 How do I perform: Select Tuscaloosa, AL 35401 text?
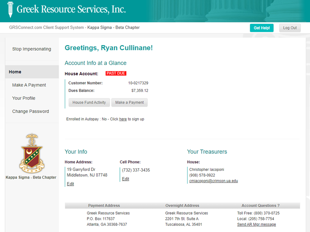click(x=184, y=224)
